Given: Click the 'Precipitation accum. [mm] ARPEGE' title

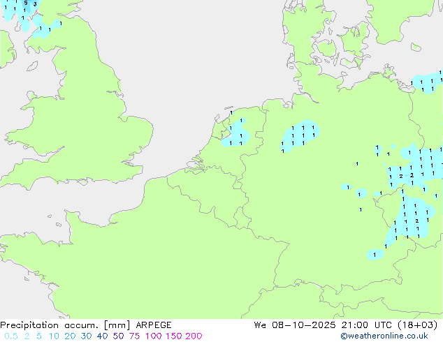Looking at the screenshot, I should click(86, 325).
